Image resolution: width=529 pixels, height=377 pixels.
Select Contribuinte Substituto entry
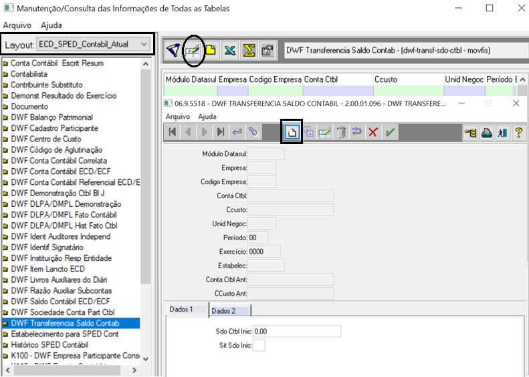(x=47, y=85)
